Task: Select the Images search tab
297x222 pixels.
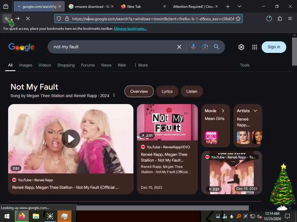Action: pos(26,65)
